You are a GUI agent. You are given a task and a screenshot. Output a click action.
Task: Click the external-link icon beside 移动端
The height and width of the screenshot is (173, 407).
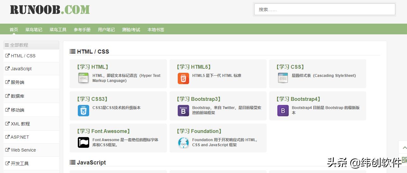[8, 110]
